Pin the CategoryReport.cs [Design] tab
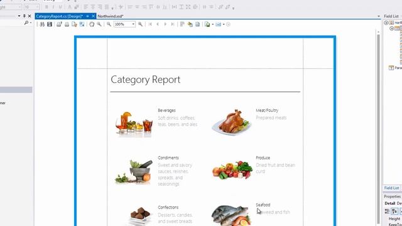Viewport: 402px width, 226px height. 87,16
